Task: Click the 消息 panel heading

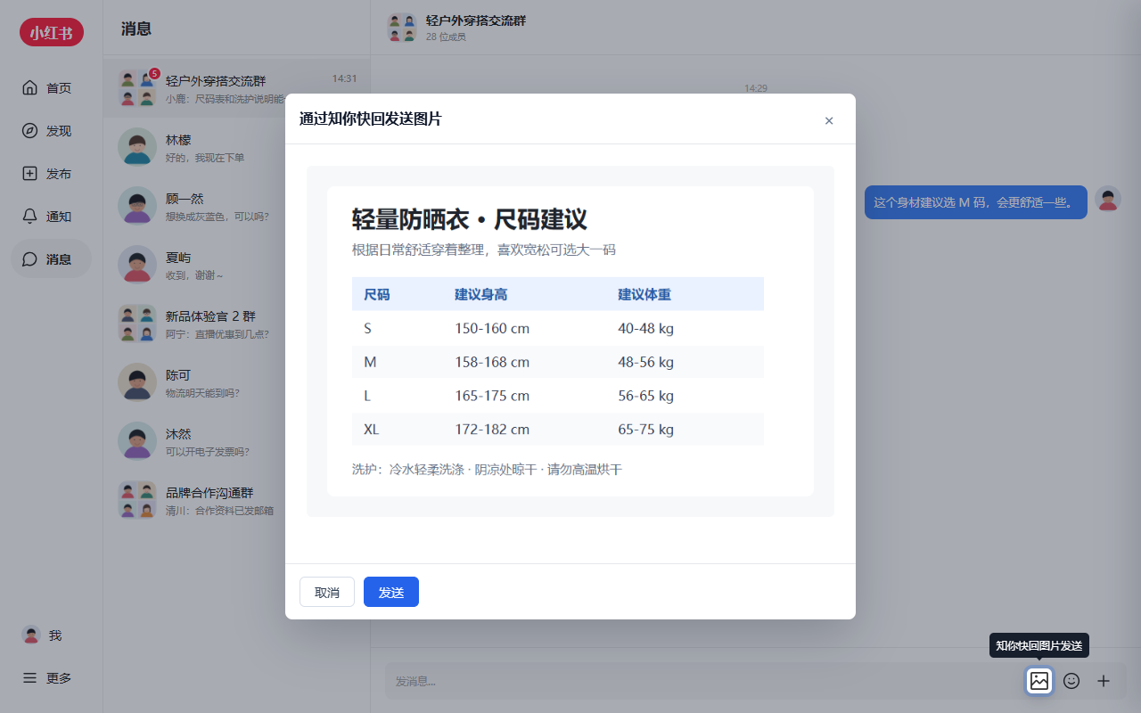Action: [136, 29]
